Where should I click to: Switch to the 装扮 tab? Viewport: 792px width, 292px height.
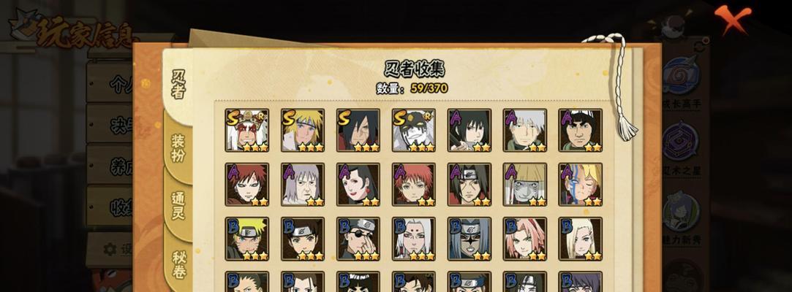tap(178, 148)
